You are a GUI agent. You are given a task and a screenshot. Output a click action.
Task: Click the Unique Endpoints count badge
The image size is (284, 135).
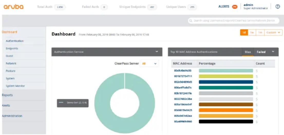click(152, 7)
